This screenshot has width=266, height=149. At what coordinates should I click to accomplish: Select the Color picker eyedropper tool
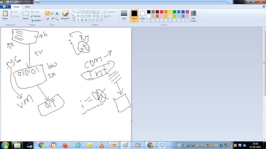[52, 19]
